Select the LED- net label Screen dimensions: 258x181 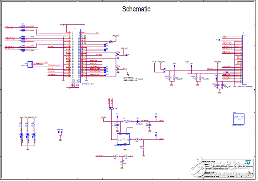pyautogui.click(x=162, y=139)
